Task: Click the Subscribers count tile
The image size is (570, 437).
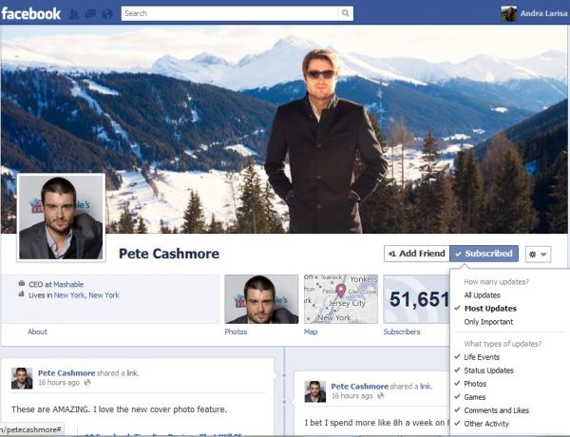Action: (418, 298)
